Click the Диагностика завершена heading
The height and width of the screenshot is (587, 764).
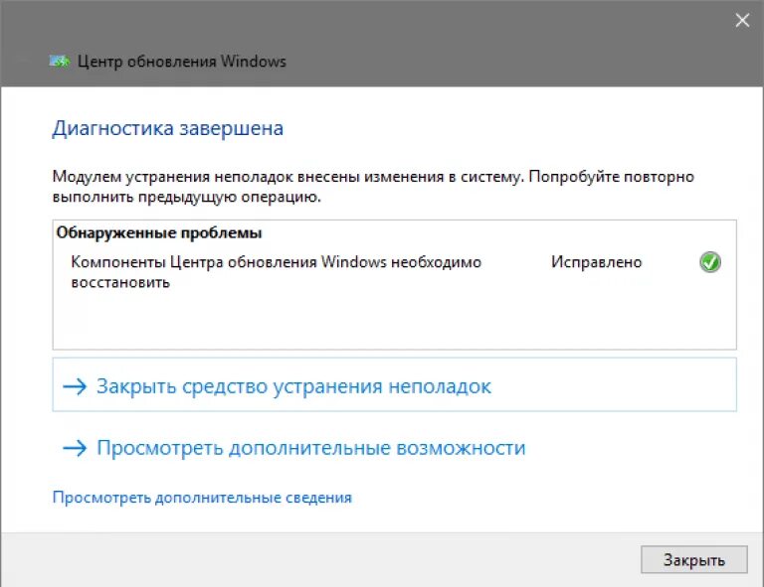167,128
